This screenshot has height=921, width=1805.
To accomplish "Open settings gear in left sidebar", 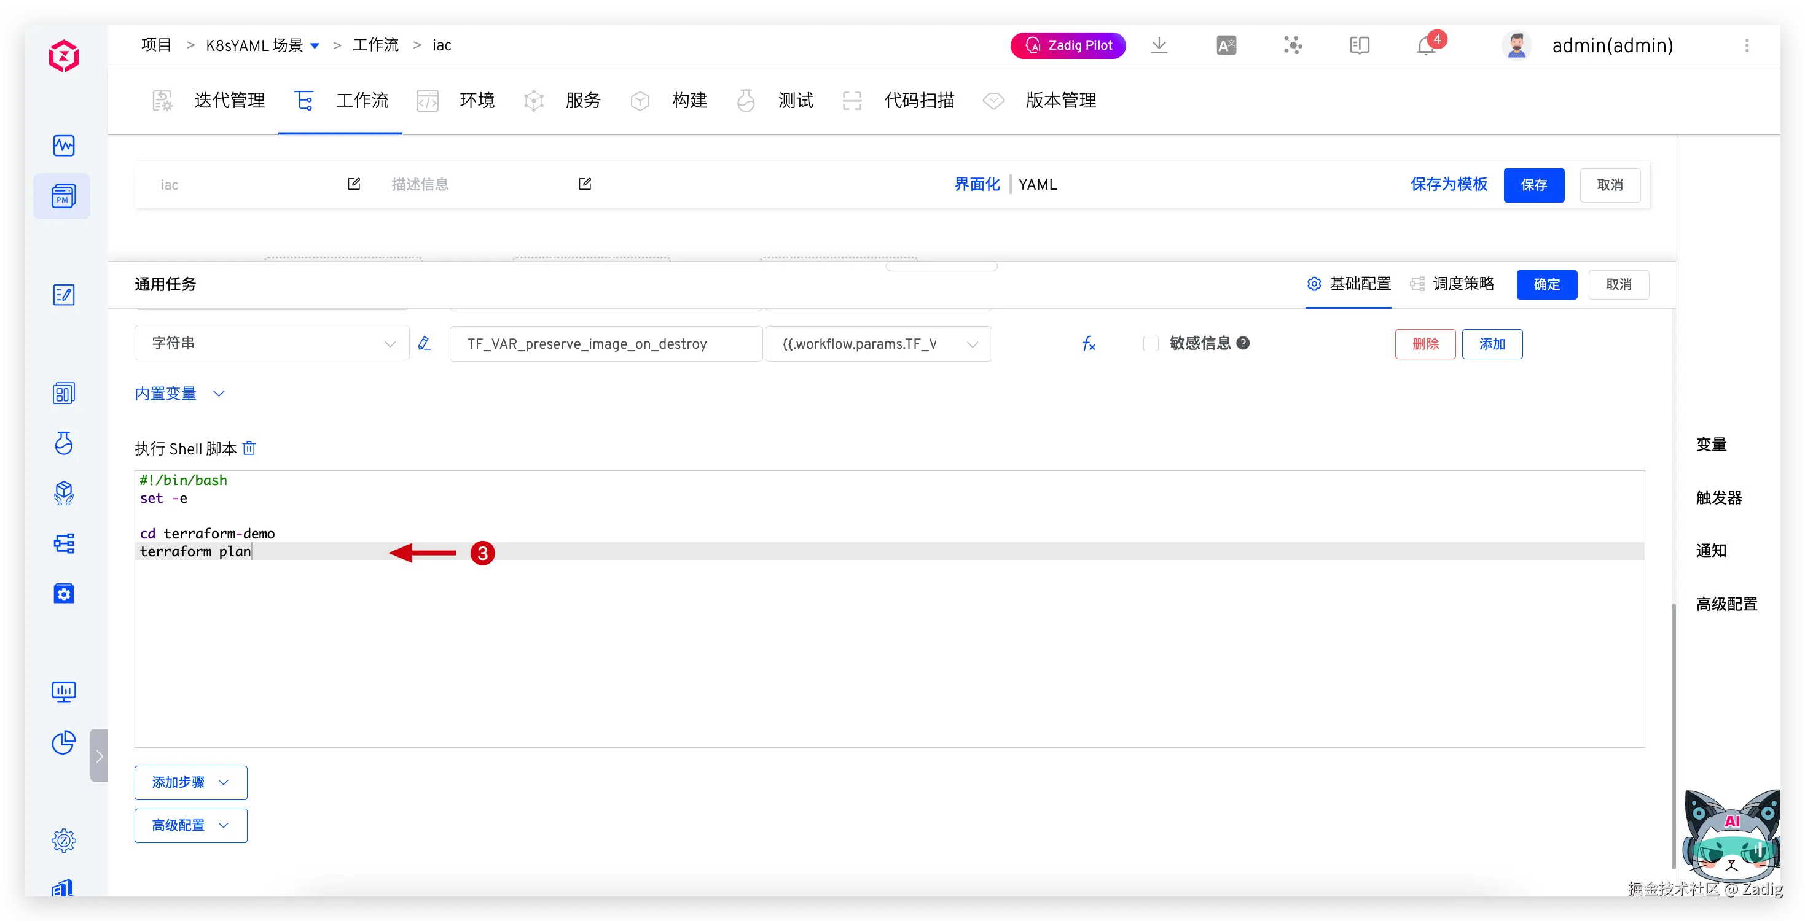I will 64,840.
